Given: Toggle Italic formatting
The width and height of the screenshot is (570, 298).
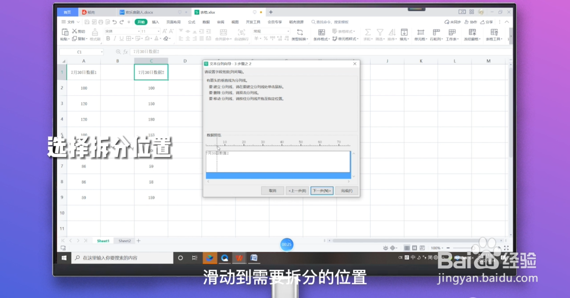Looking at the screenshot, I should (x=115, y=39).
